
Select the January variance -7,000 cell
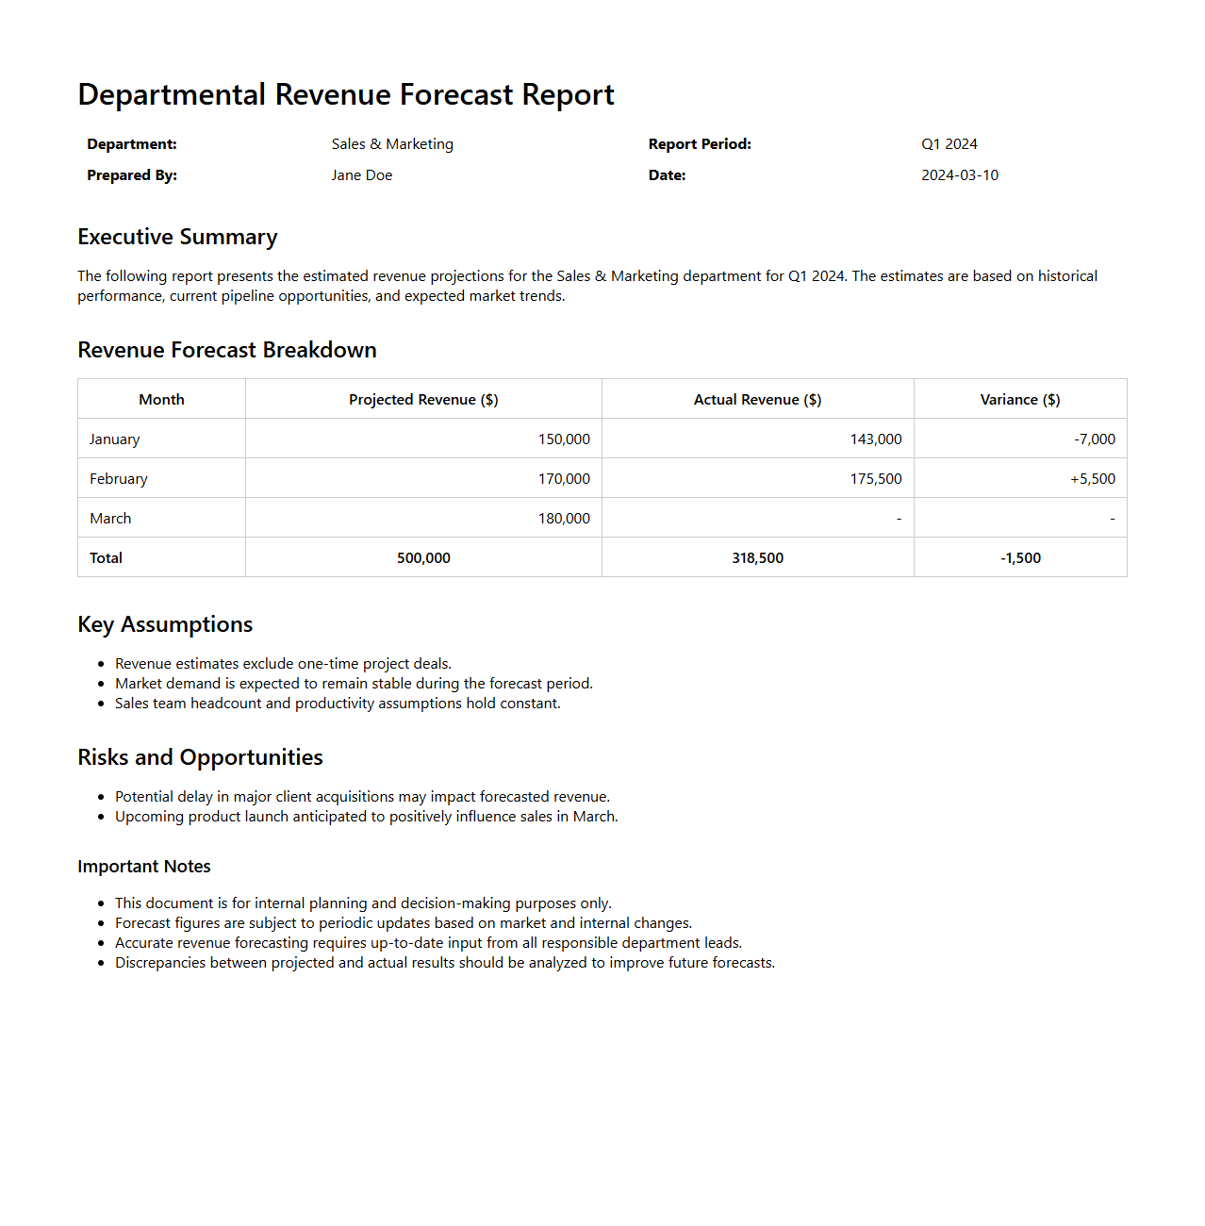coord(1094,439)
